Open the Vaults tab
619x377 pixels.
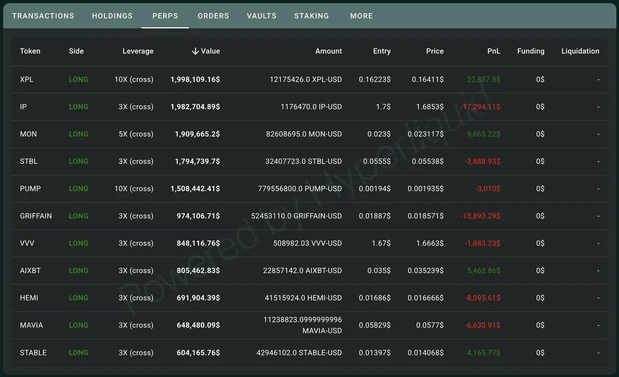coord(262,16)
